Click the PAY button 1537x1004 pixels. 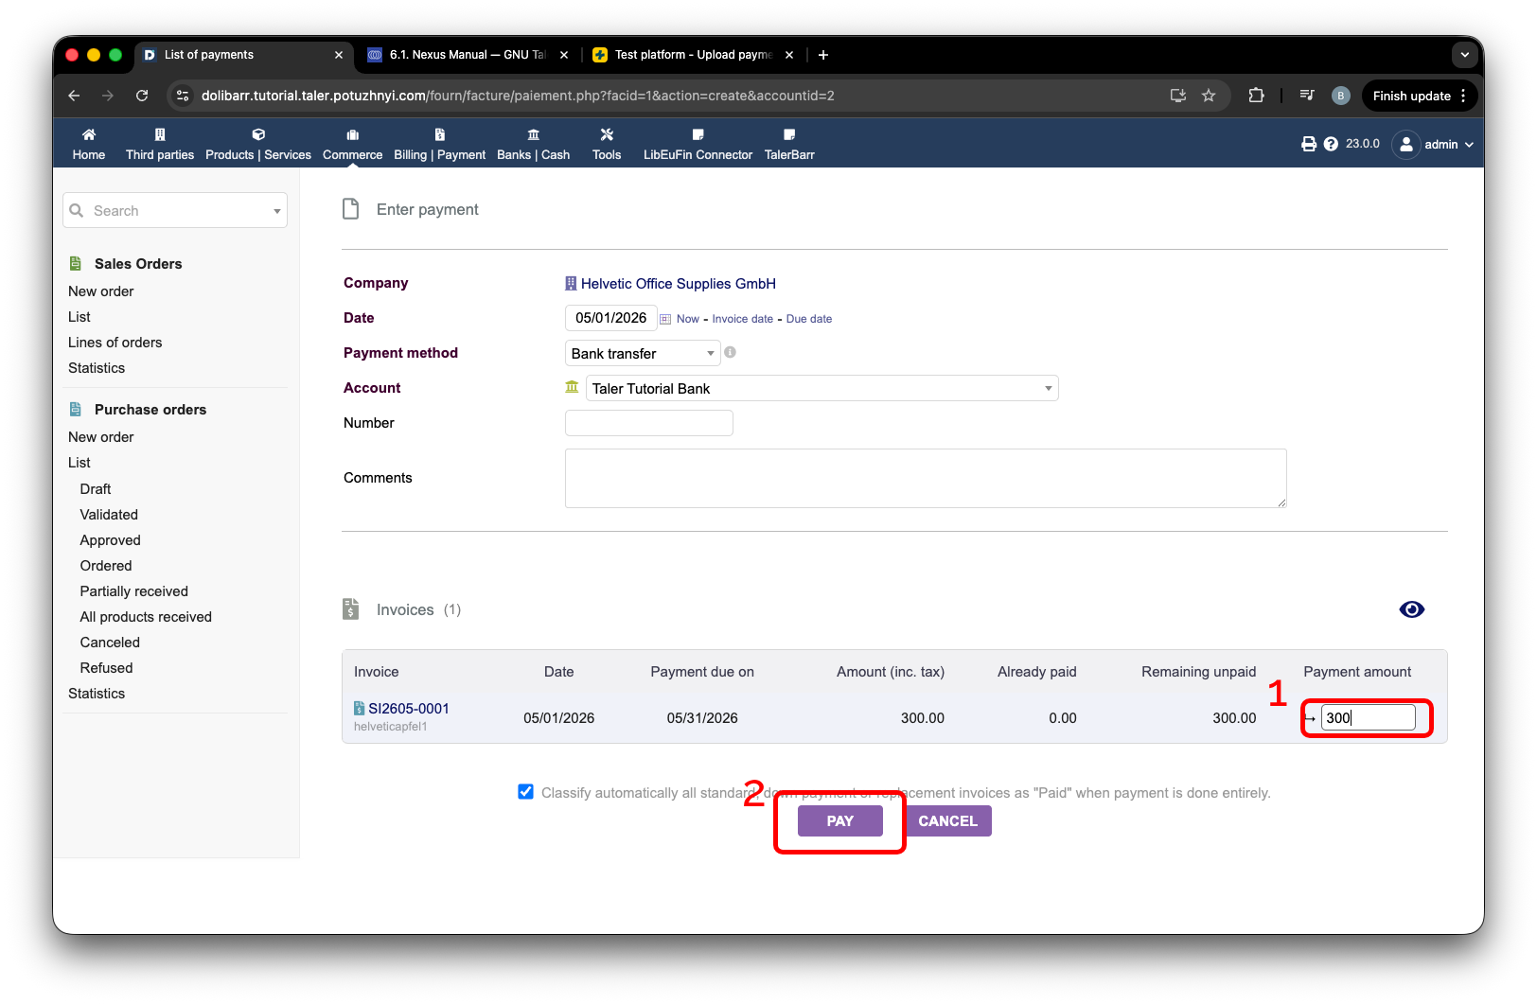(839, 820)
